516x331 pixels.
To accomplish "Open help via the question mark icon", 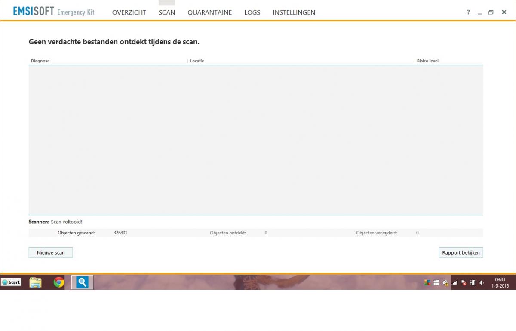I will [468, 12].
